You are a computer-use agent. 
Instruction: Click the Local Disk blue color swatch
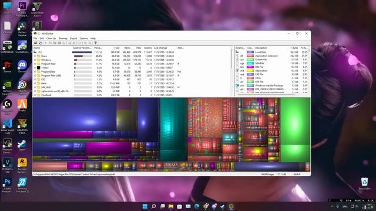point(250,52)
